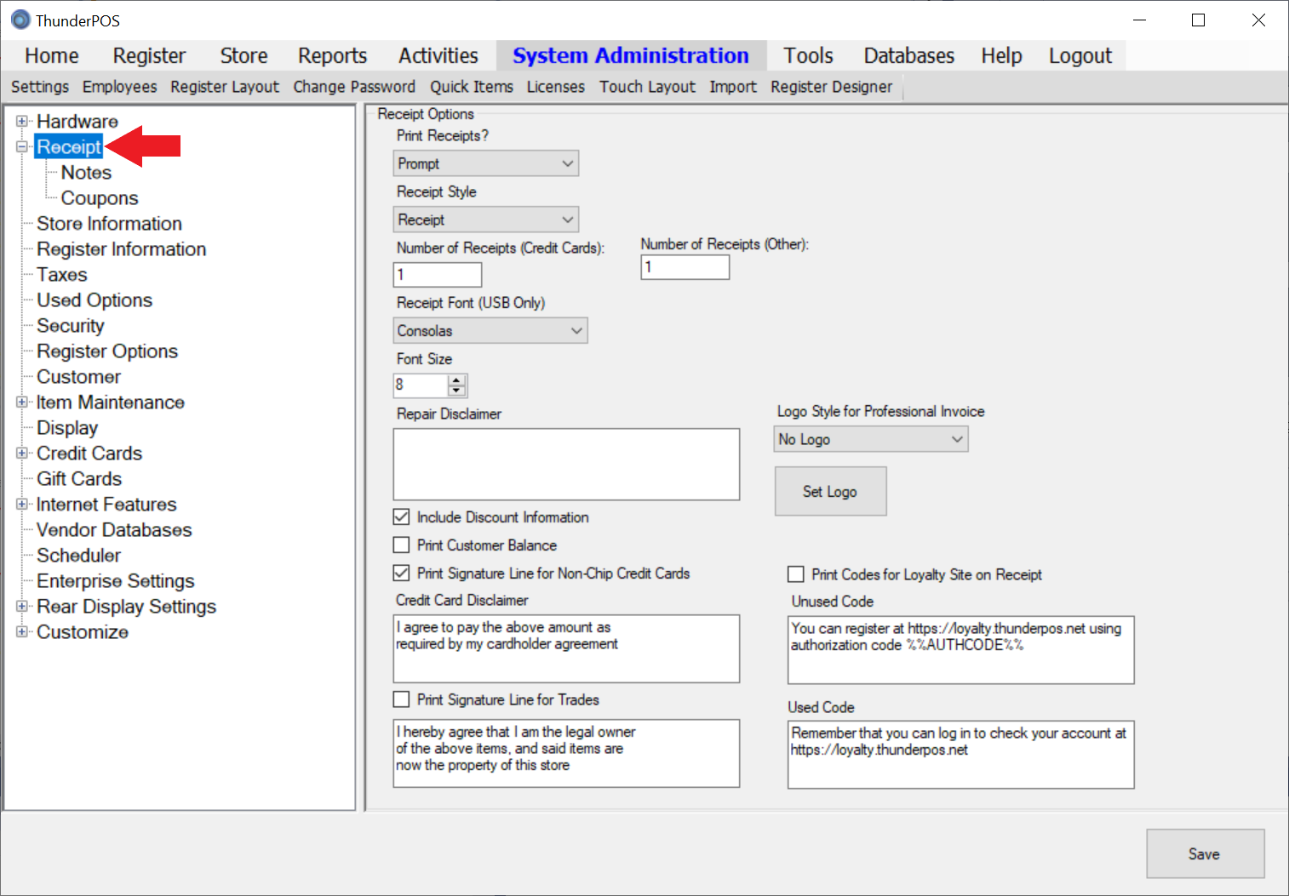Tick Print Signature Line for Trades

click(x=401, y=699)
